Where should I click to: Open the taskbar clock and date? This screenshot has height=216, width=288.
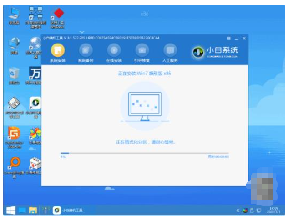pyautogui.click(x=273, y=210)
